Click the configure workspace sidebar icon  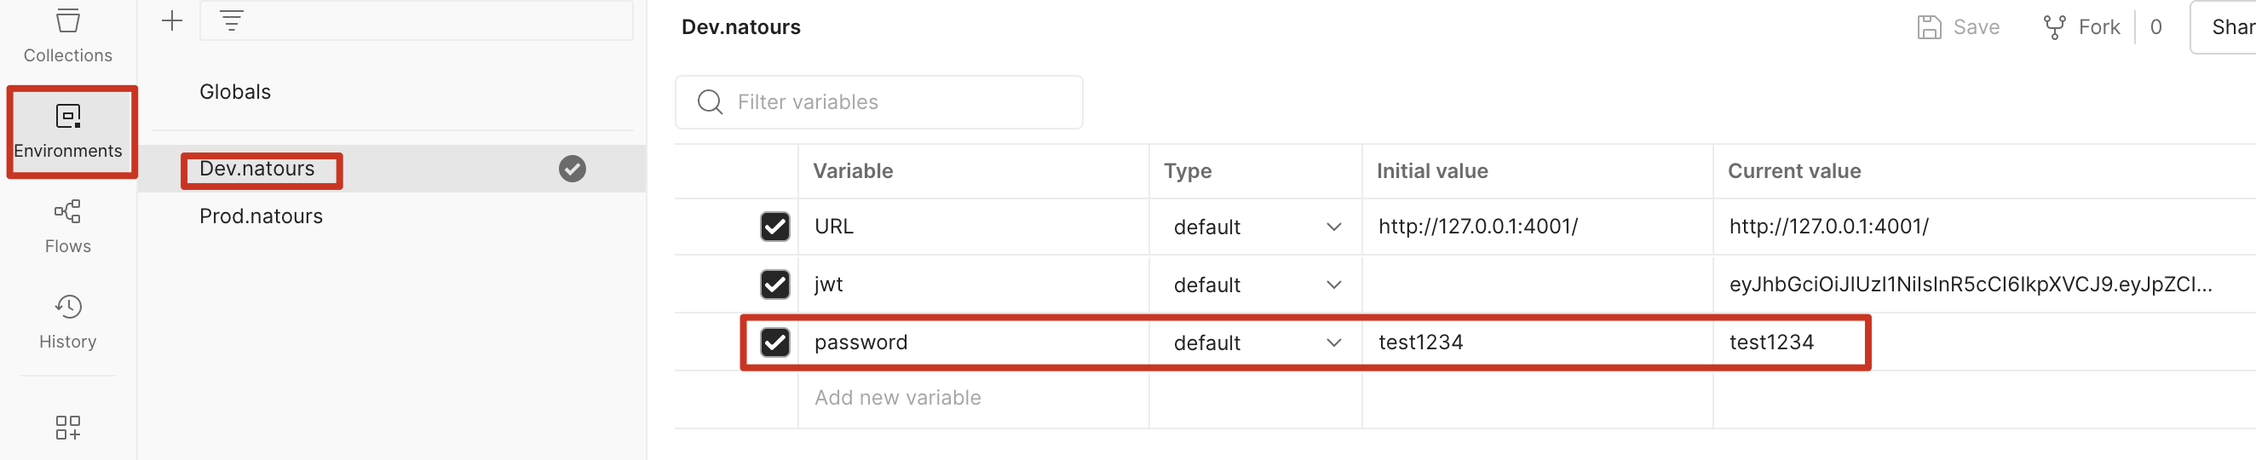click(67, 427)
